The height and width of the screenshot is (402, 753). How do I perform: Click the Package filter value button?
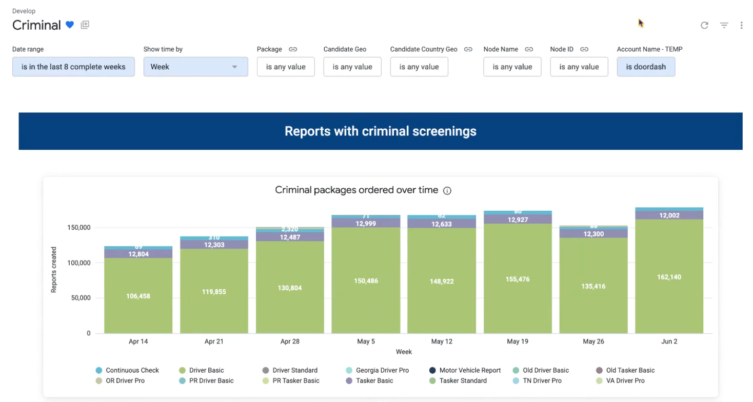click(x=286, y=67)
